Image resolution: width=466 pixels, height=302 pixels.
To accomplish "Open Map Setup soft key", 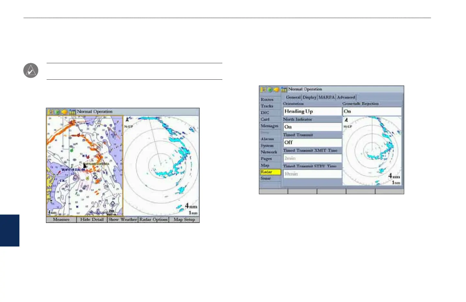I will 184,220.
